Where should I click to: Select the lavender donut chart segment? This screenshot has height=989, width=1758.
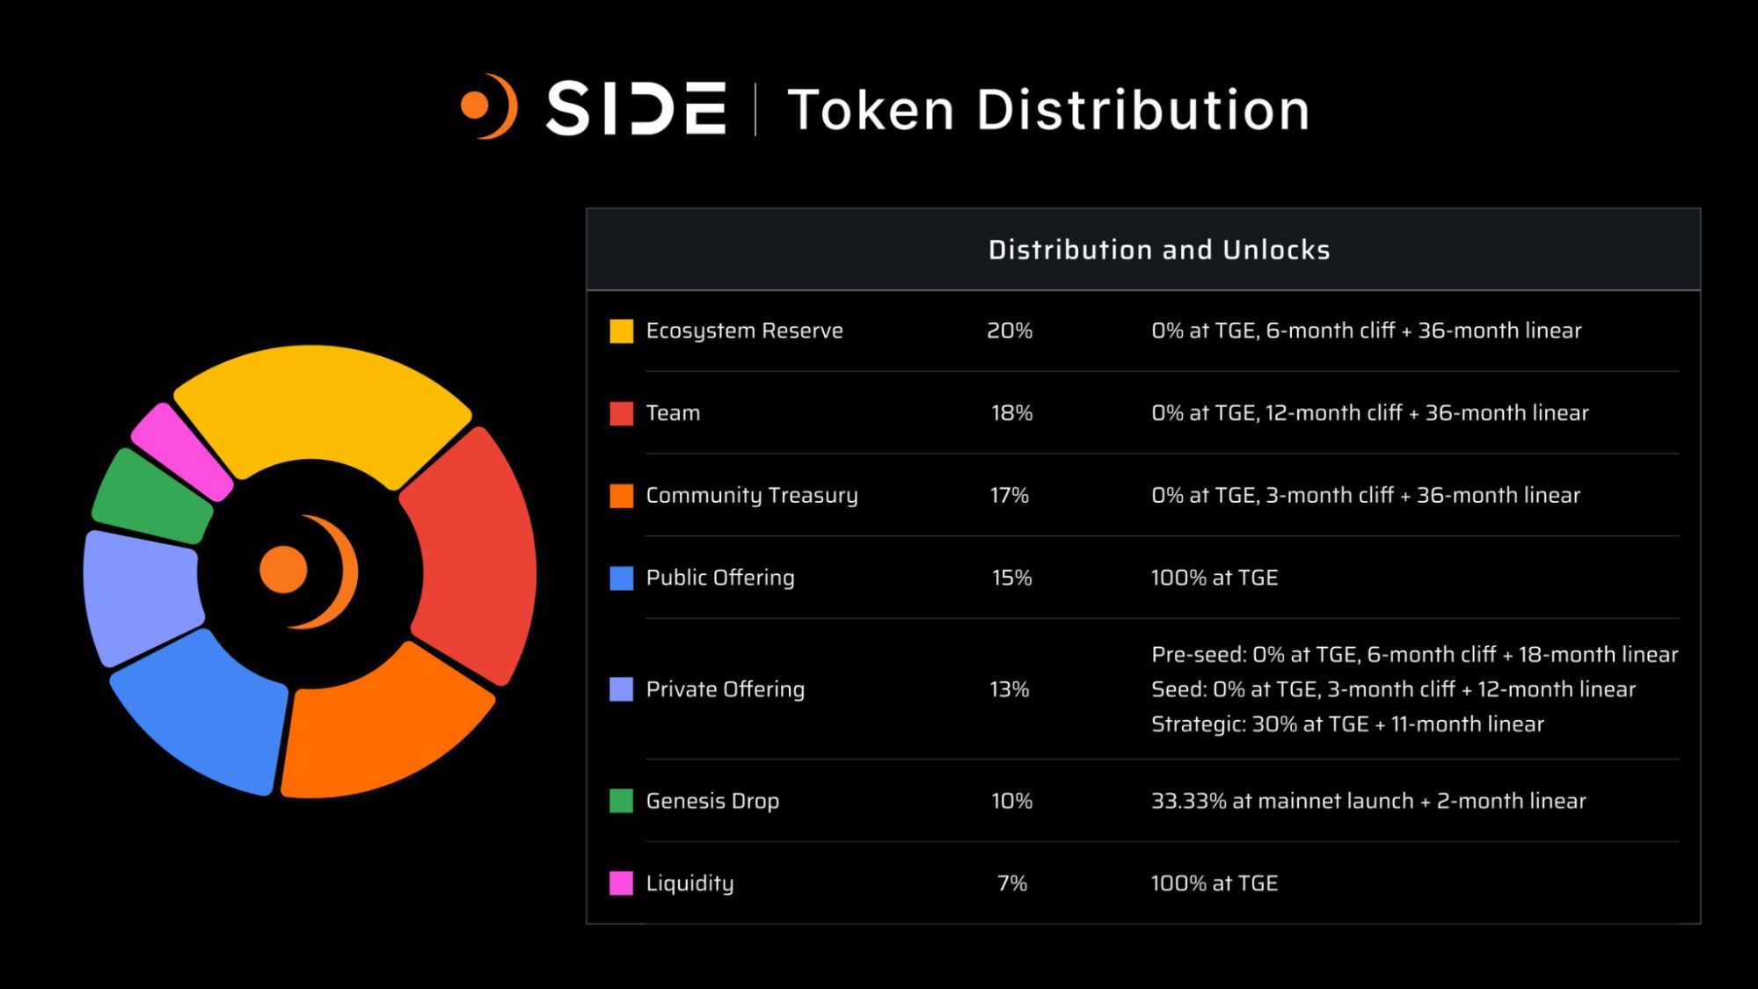click(x=139, y=593)
